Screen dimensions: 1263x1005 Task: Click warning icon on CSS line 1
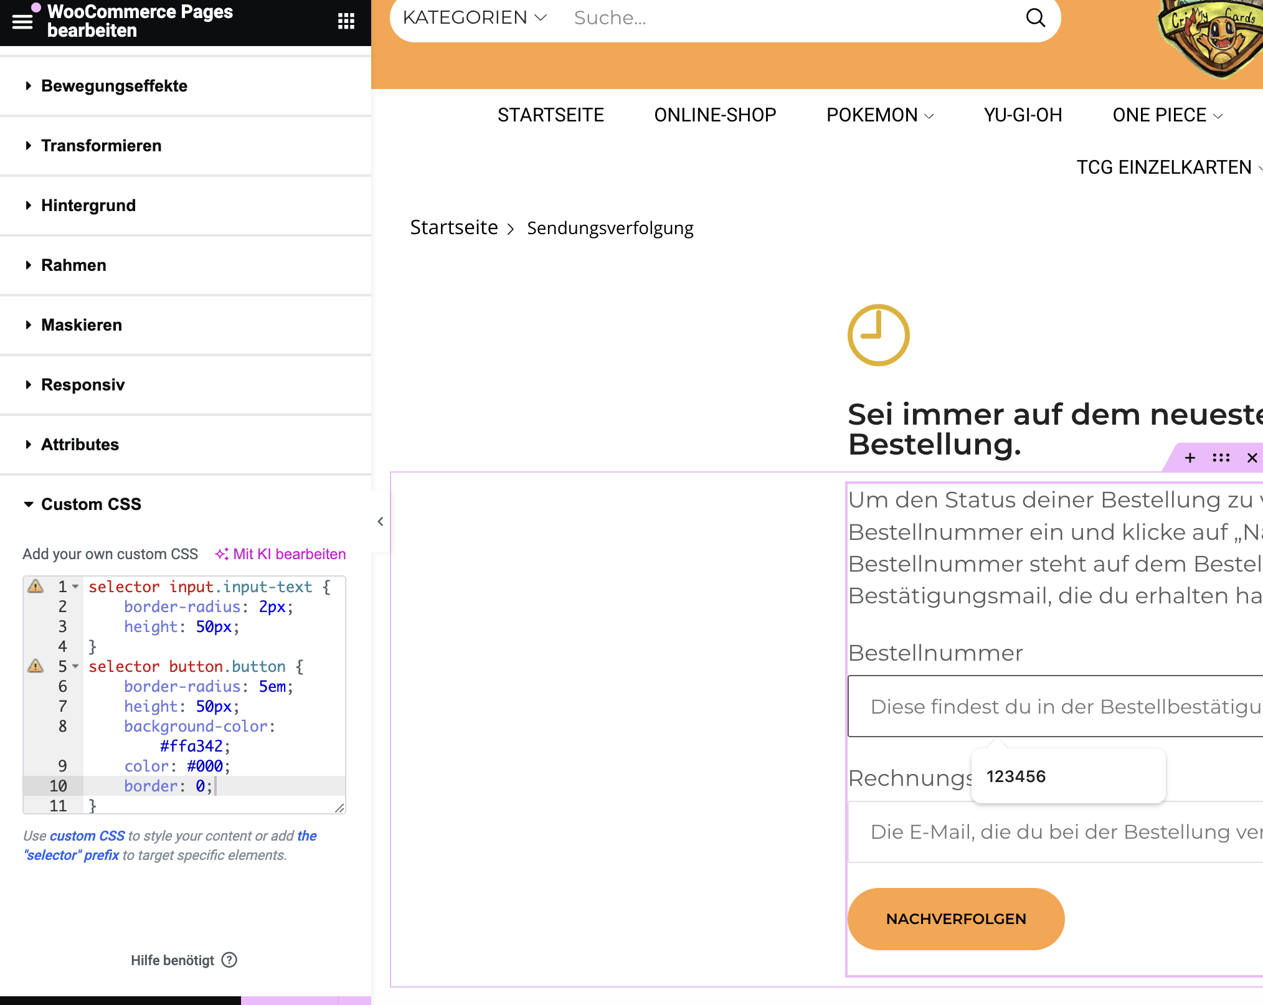click(36, 587)
